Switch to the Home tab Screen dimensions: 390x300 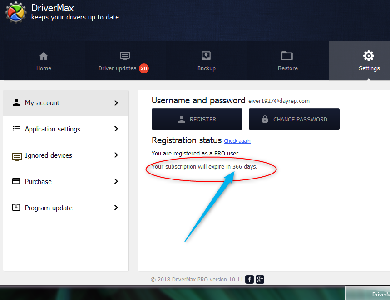(x=44, y=61)
